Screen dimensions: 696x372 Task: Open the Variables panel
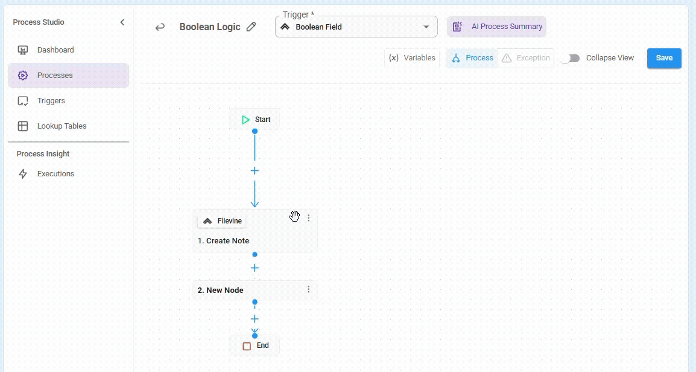tap(412, 58)
